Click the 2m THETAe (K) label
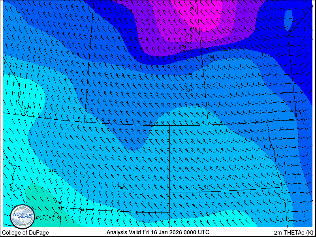Image resolution: width=316 pixels, height=237 pixels. [x=294, y=233]
